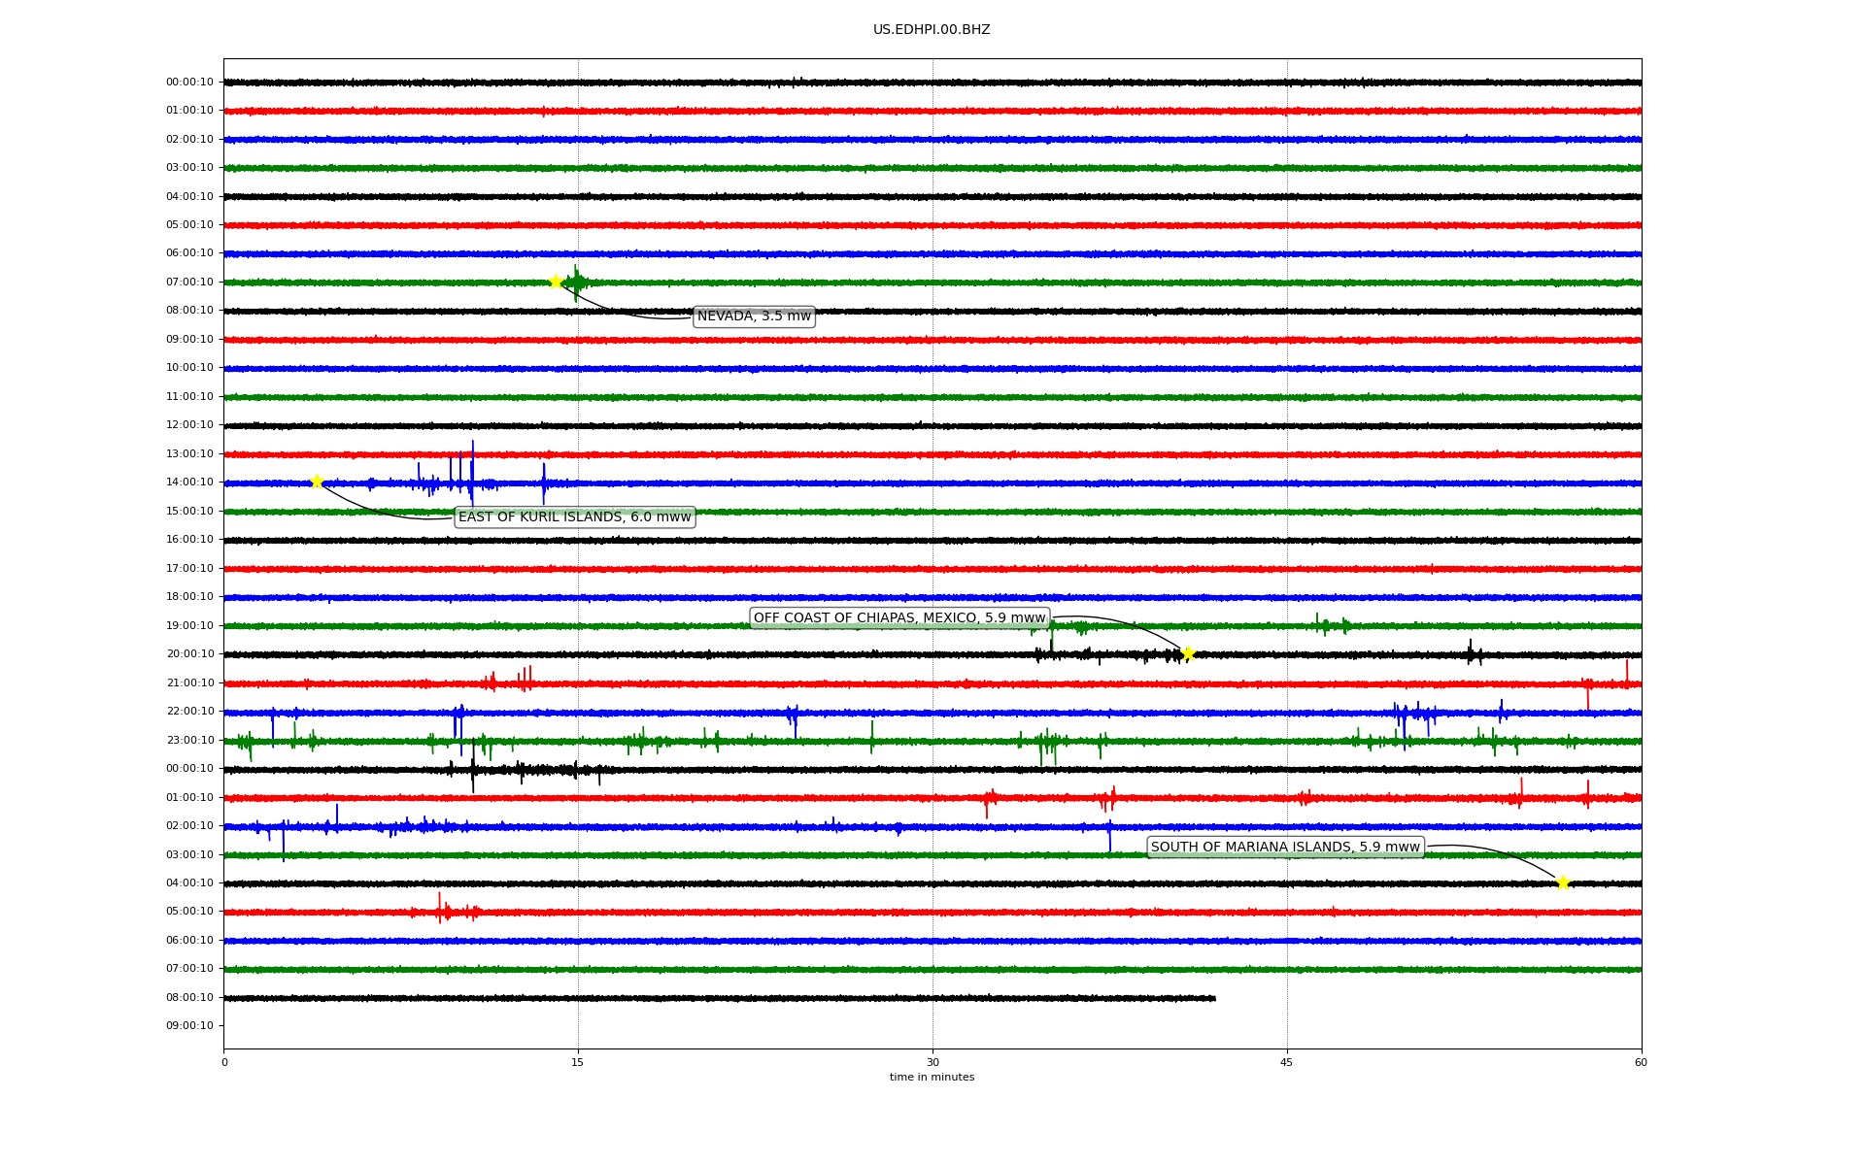Click the 20:00:10 row time label

point(189,654)
